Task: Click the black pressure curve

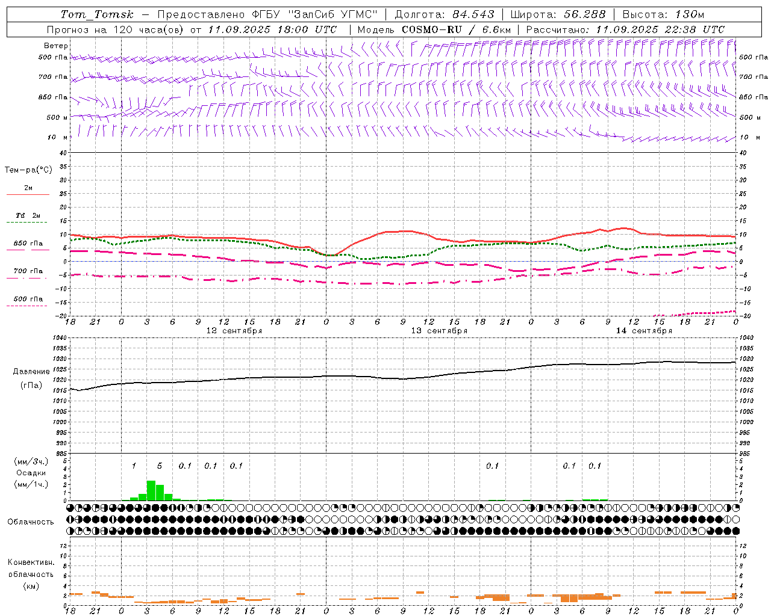Action: click(404, 378)
